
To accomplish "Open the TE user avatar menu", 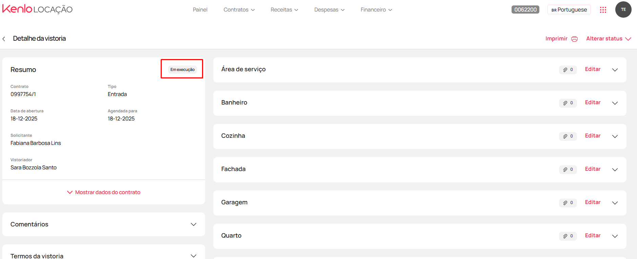I will pos(623,10).
